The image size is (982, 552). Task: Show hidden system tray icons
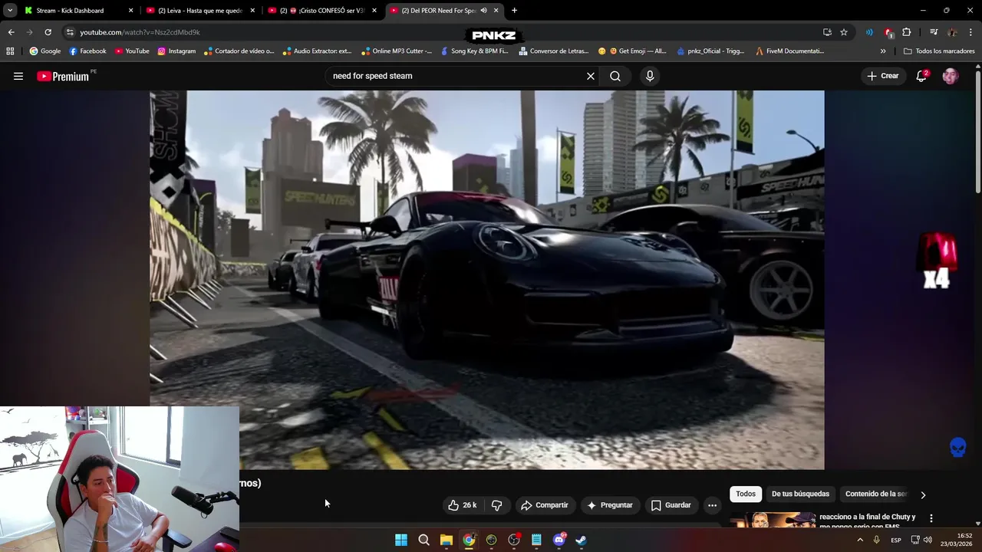click(x=859, y=540)
